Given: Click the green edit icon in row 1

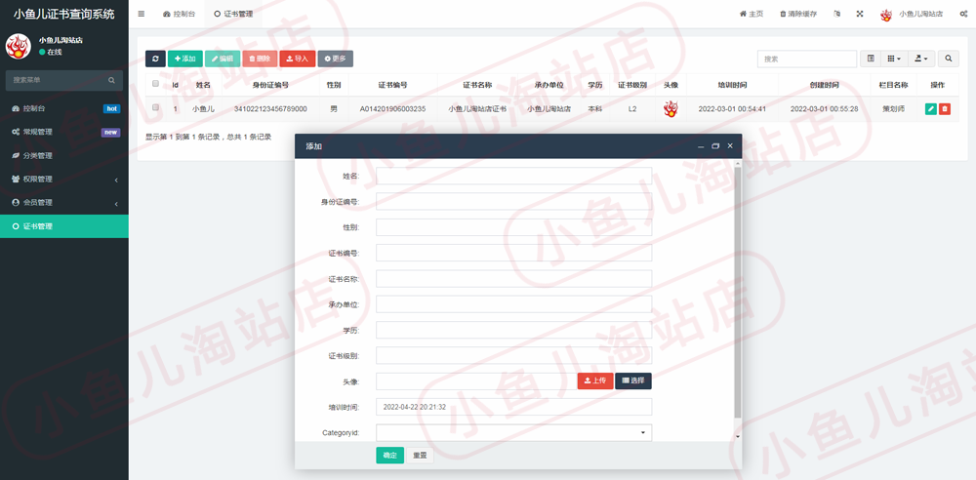Looking at the screenshot, I should tap(930, 109).
